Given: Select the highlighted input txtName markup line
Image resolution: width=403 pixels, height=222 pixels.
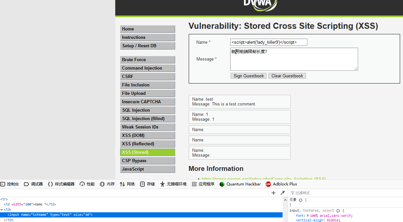Looking at the screenshot, I should click(x=141, y=215).
